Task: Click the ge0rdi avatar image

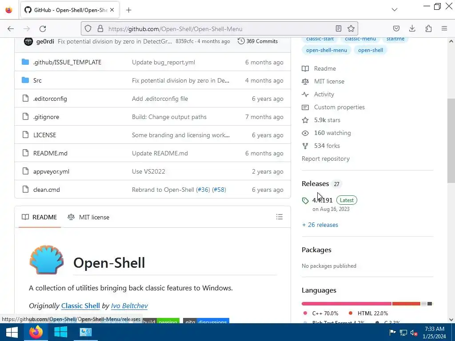Action: 28,41
